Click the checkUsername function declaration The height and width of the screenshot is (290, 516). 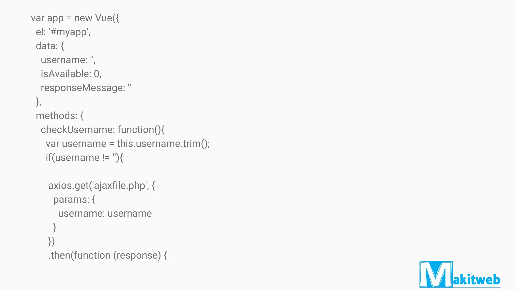pyautogui.click(x=103, y=130)
